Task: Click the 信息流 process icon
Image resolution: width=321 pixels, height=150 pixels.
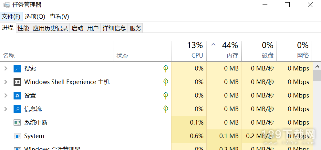Action: pyautogui.click(x=17, y=109)
